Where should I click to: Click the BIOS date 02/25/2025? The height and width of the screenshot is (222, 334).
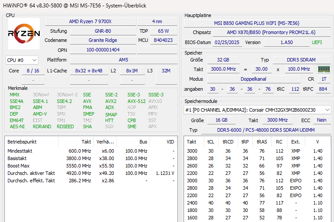coord(227,42)
